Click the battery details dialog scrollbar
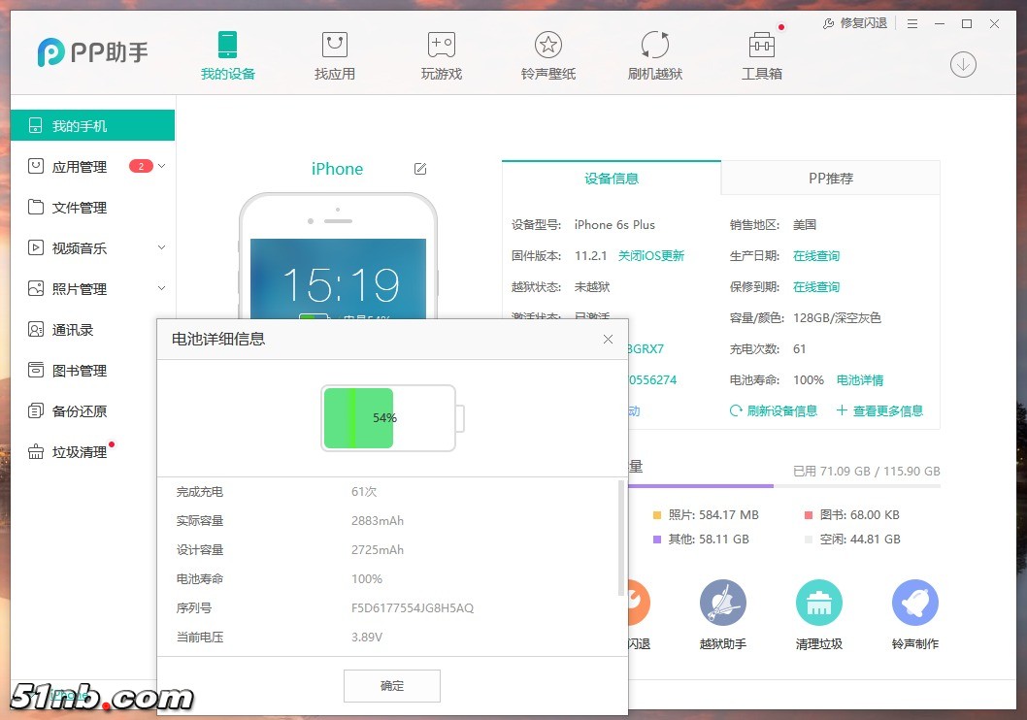The height and width of the screenshot is (720, 1027). point(621,539)
